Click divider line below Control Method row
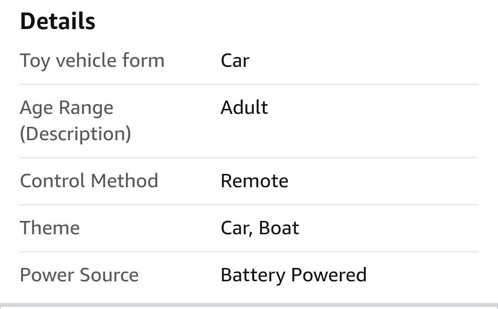The image size is (498, 309). [249, 205]
